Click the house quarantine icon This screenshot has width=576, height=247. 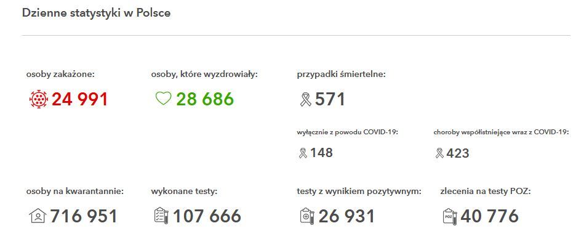pos(38,216)
